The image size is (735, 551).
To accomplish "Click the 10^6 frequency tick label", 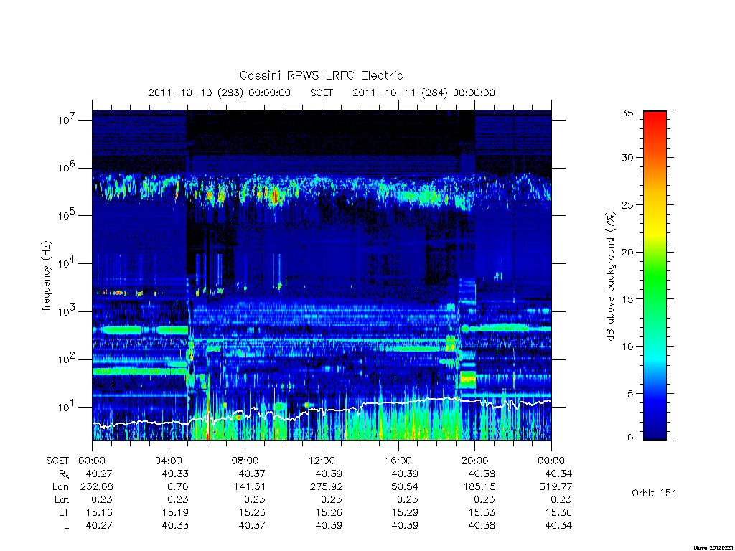I will coord(68,167).
